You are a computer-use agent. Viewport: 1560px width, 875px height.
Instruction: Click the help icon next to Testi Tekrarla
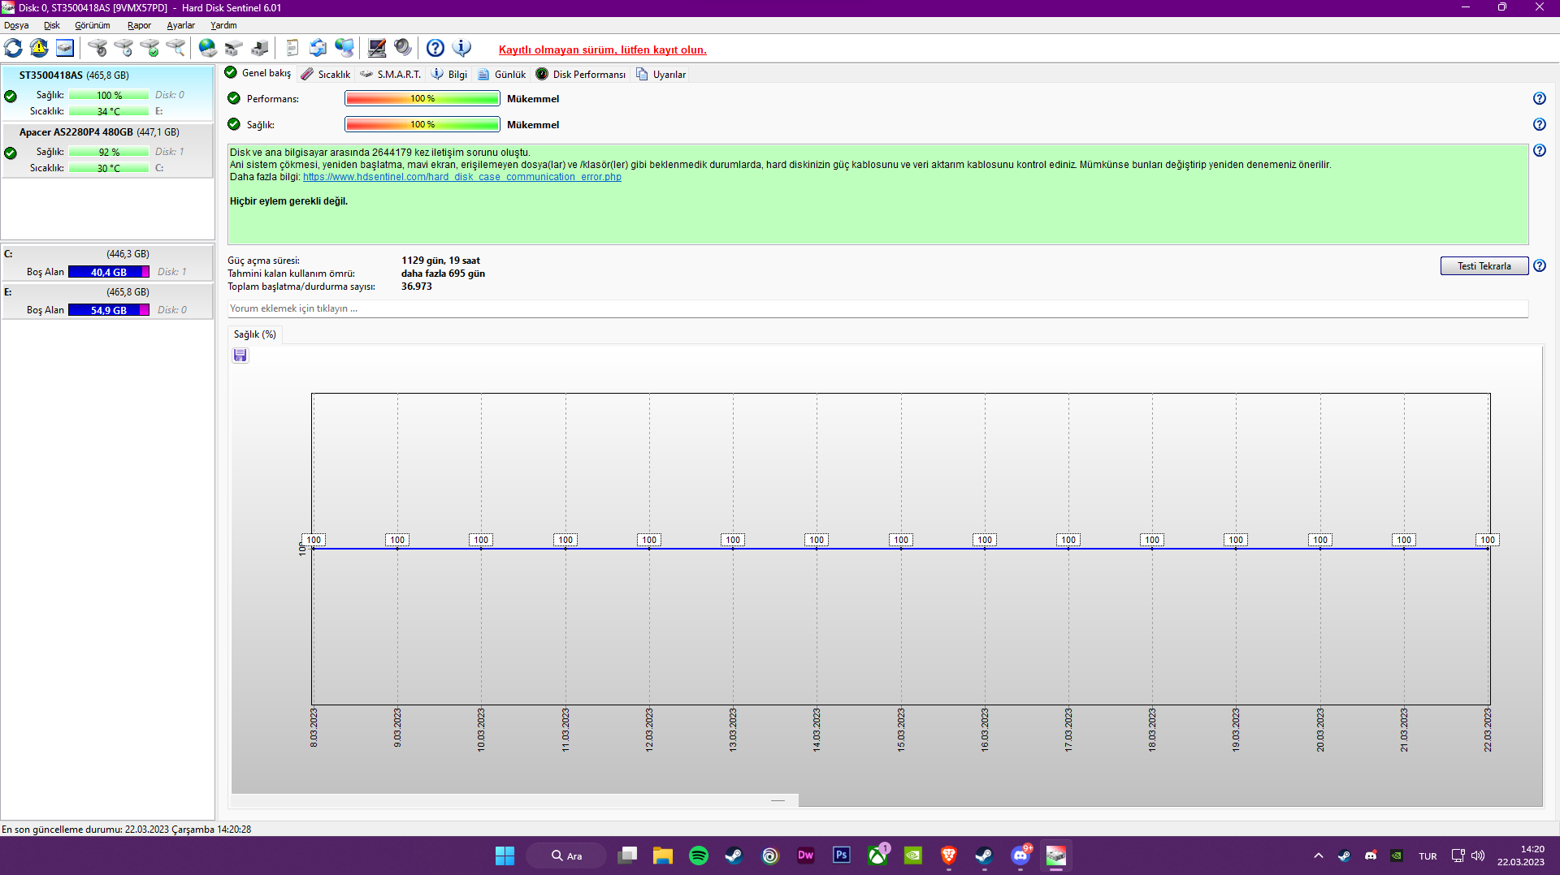coord(1540,265)
